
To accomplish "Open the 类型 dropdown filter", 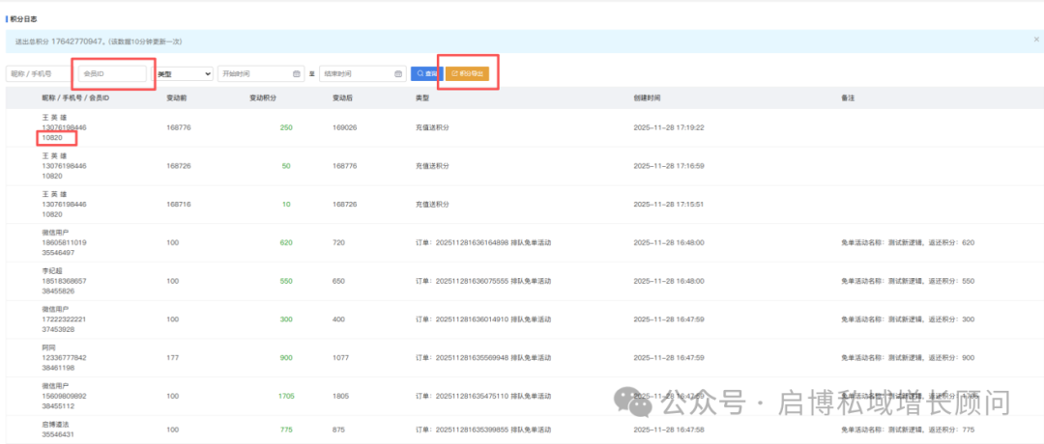I will click(184, 73).
